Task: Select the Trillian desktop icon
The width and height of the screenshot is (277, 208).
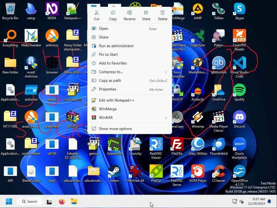Action: pyautogui.click(x=219, y=11)
